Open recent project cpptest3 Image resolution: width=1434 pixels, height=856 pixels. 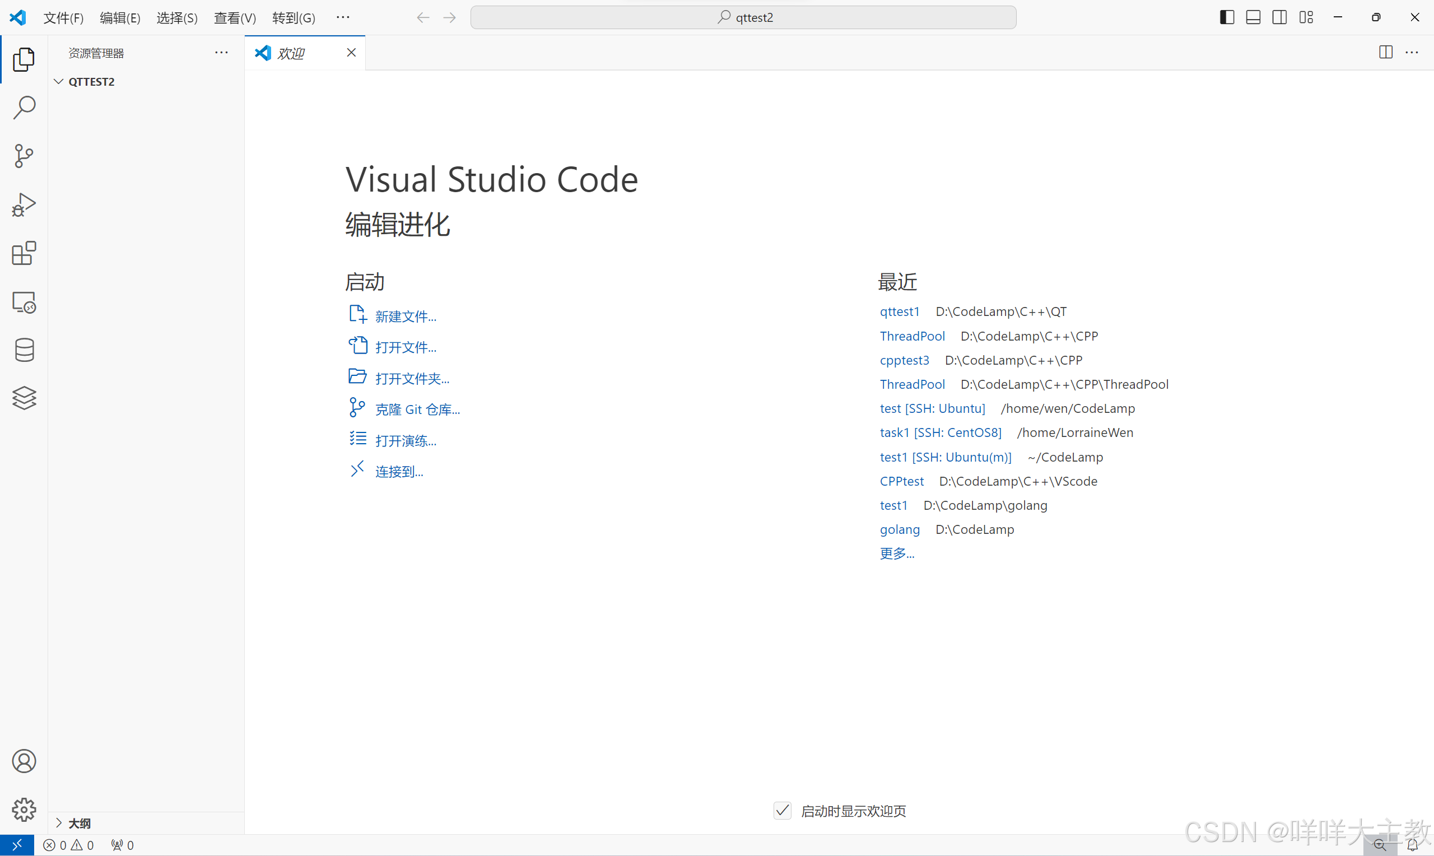point(904,360)
